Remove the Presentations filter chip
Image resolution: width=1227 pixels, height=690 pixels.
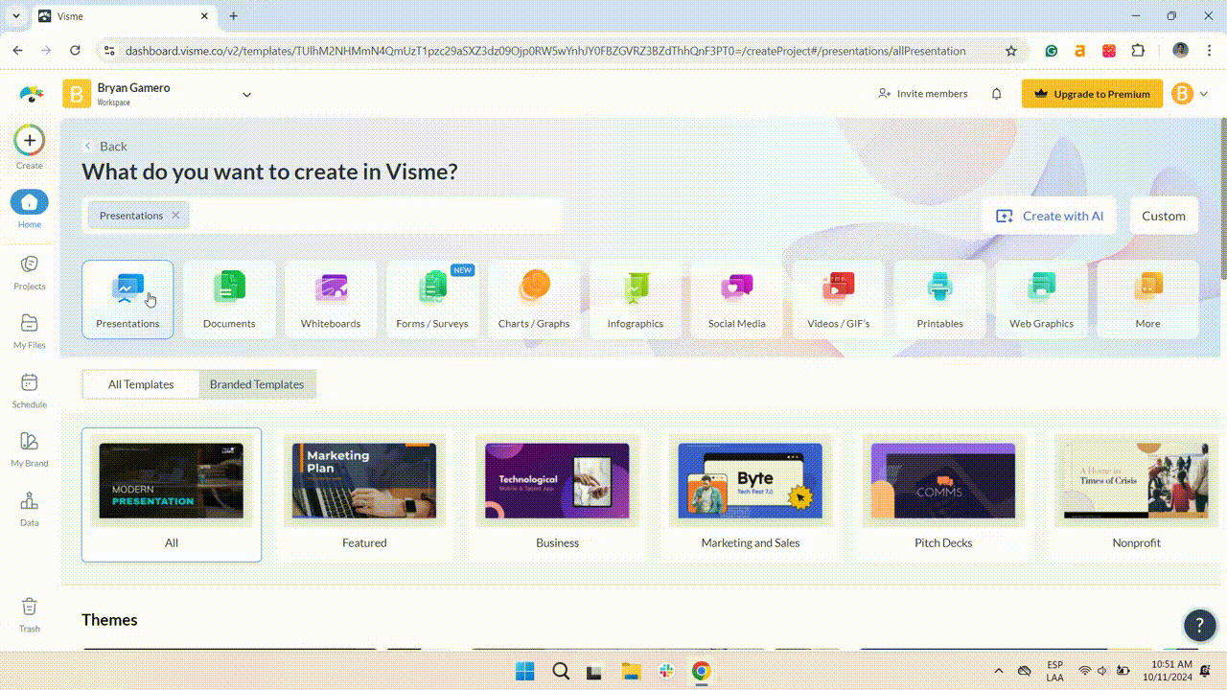[175, 216]
